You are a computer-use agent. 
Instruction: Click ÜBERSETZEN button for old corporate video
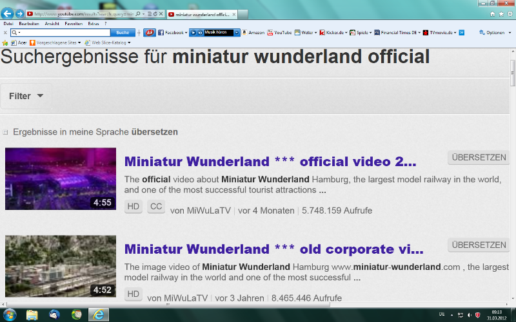click(x=479, y=245)
